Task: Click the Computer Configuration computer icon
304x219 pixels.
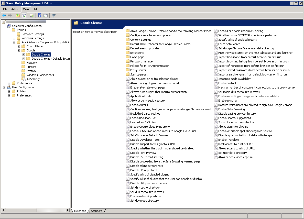Action: tap(9, 26)
